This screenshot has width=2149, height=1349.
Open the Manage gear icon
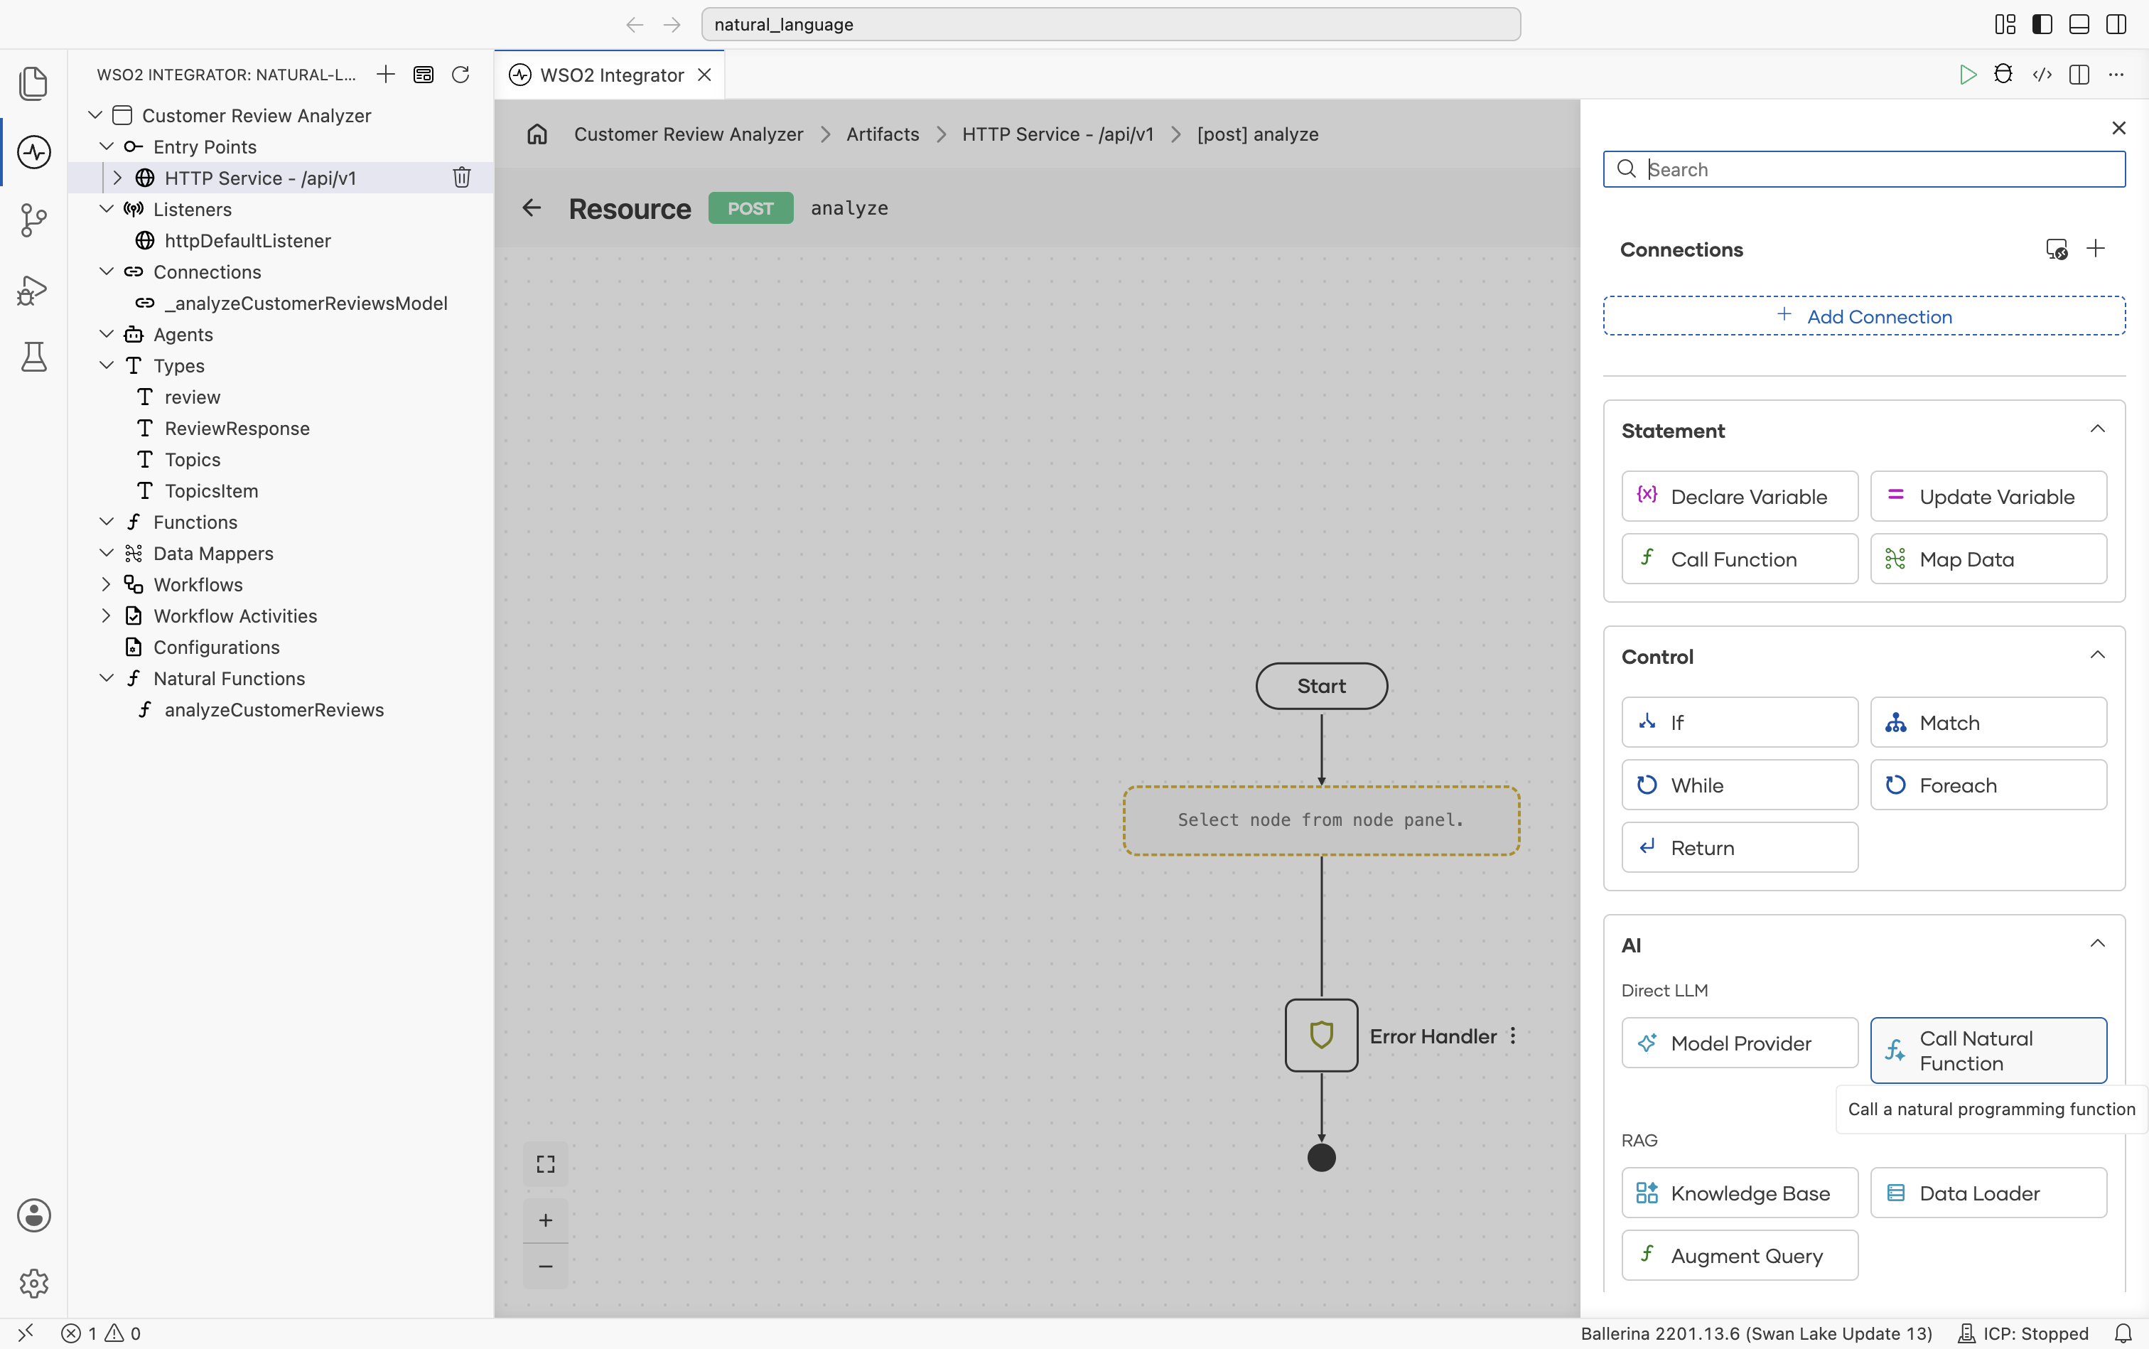34,1284
